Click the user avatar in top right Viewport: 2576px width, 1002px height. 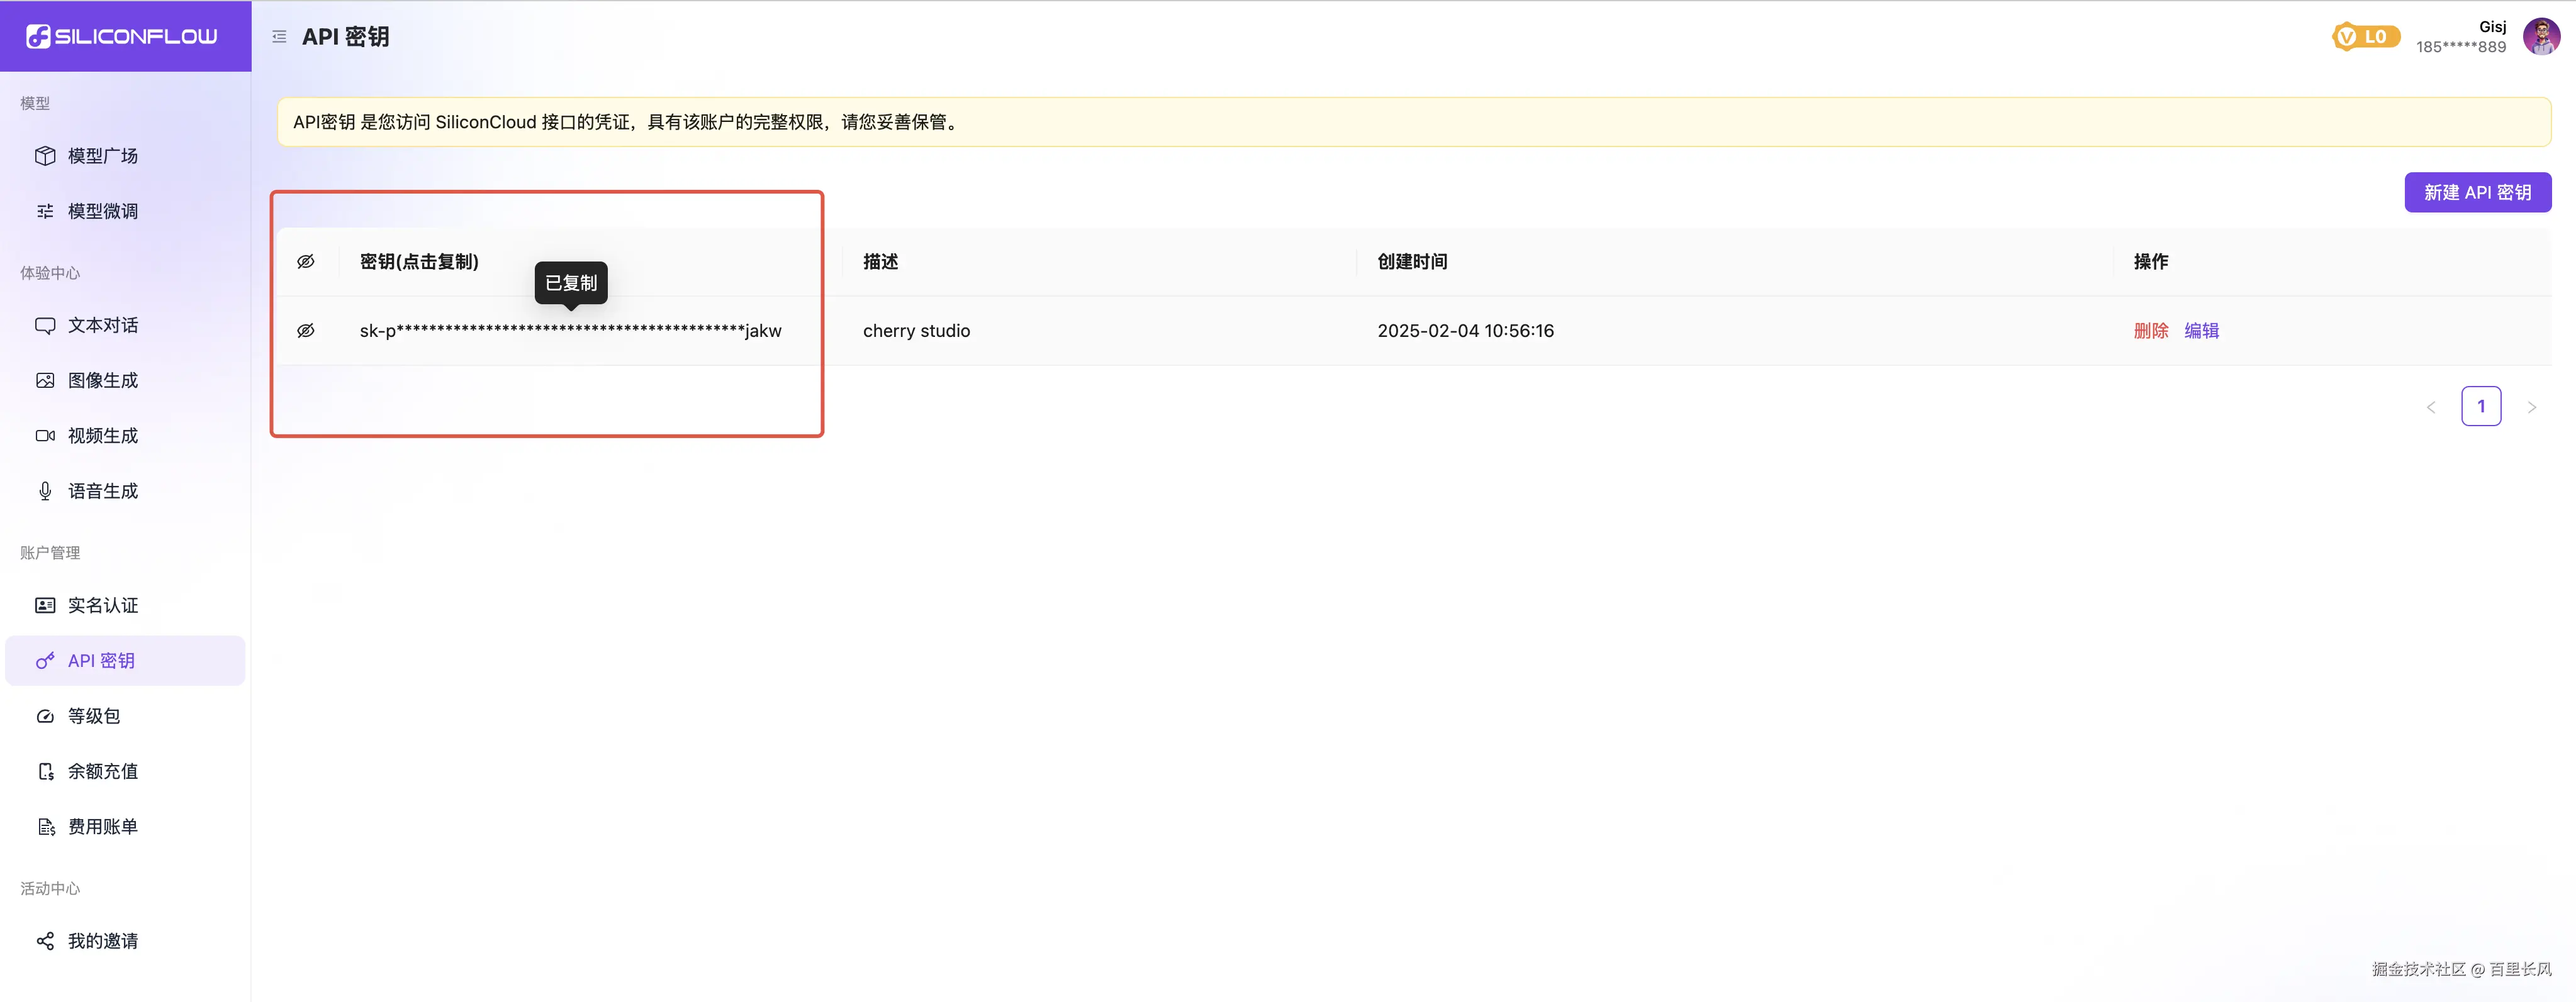pos(2541,37)
